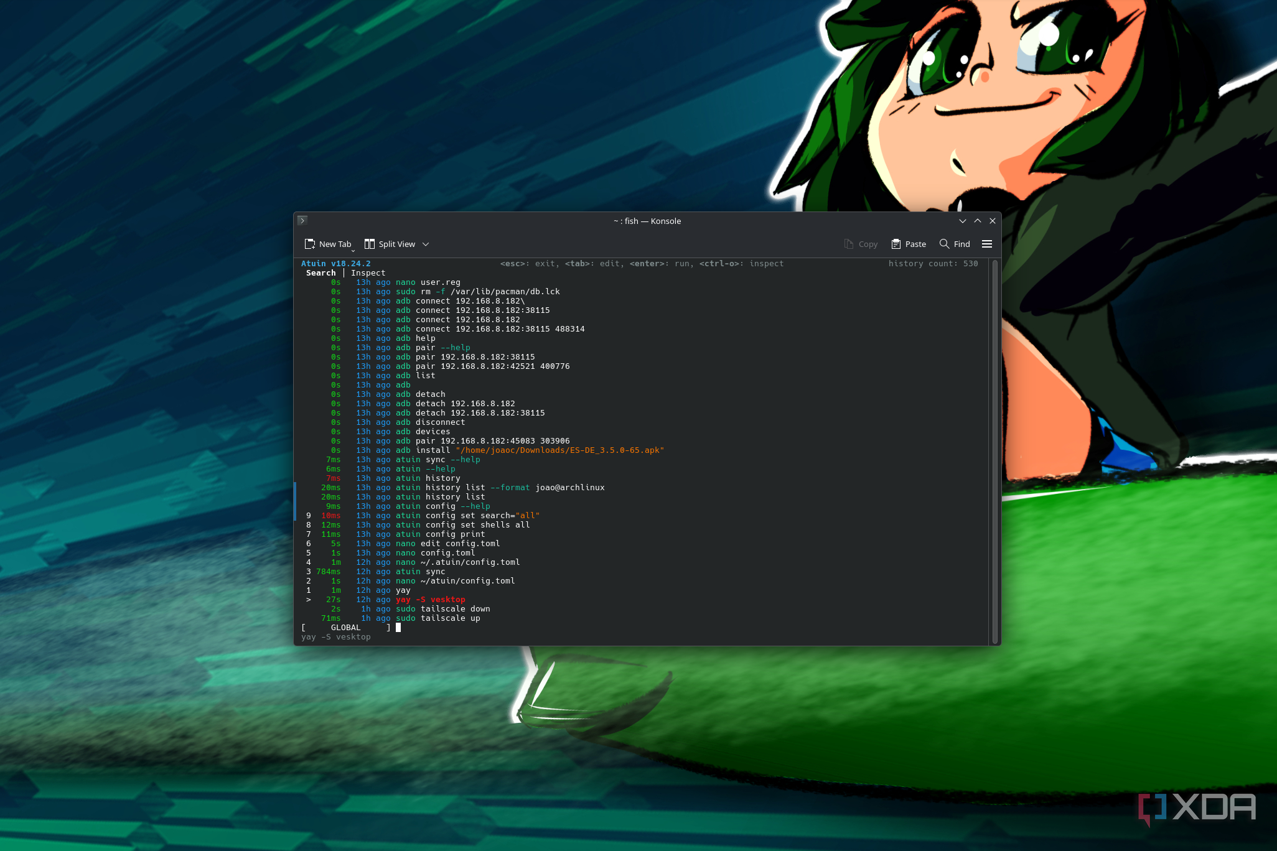
Task: Select the Search tab in Atuin
Action: (320, 273)
